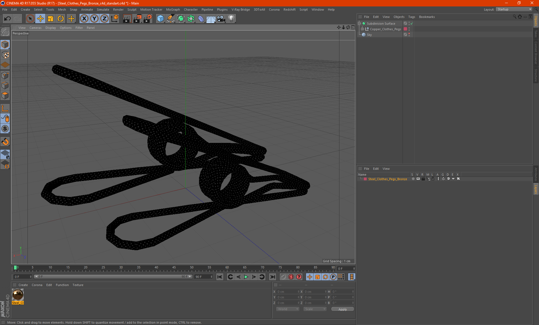This screenshot has width=539, height=325.
Task: Switch to Model mode in left sidebar
Action: click(5, 45)
